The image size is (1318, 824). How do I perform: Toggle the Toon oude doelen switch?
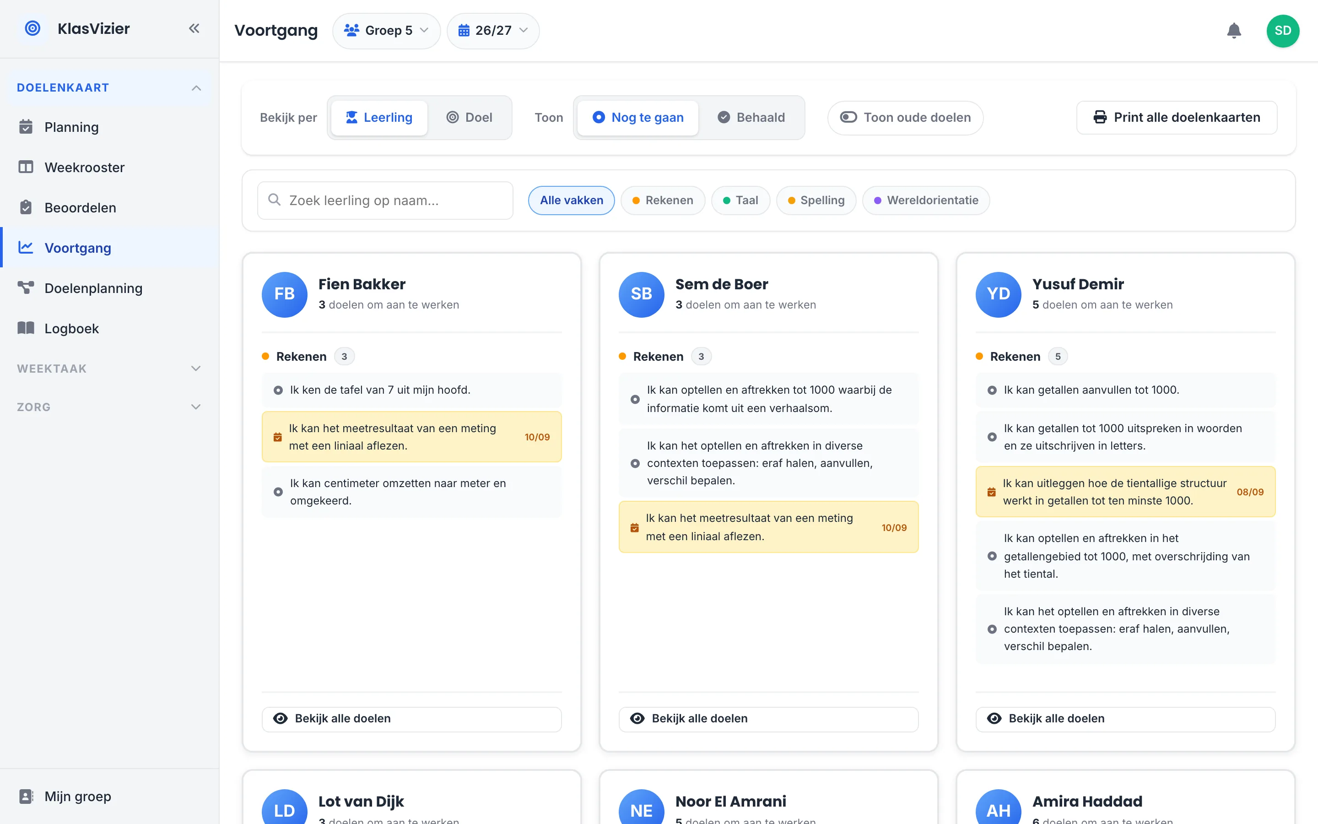click(905, 117)
